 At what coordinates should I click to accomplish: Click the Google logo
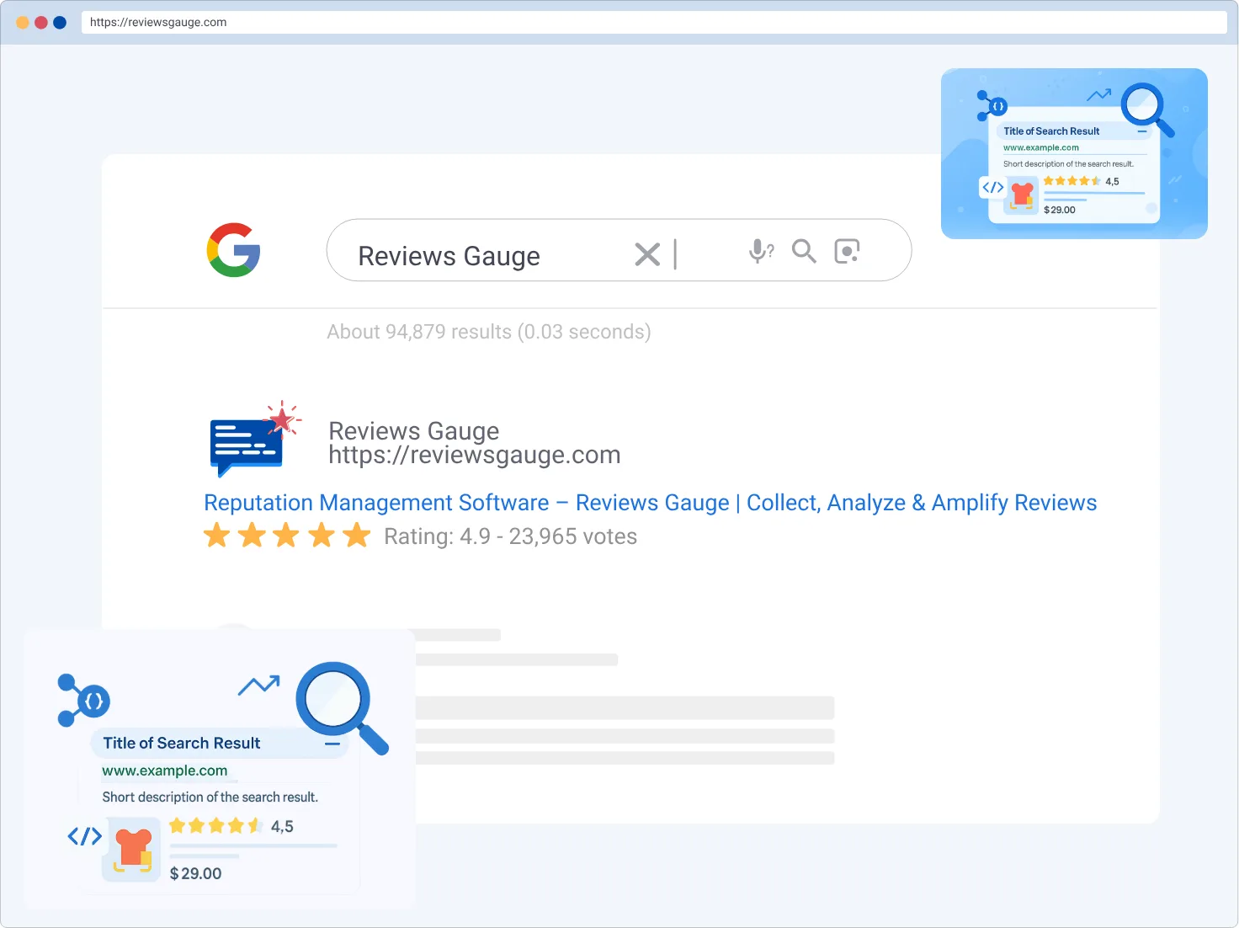pyautogui.click(x=234, y=250)
